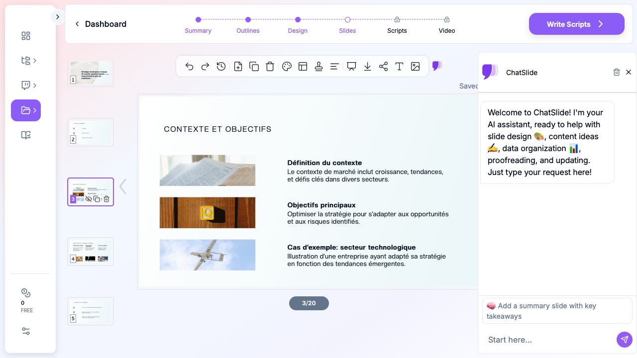Undo the last change
The height and width of the screenshot is (358, 637).
[x=189, y=66]
